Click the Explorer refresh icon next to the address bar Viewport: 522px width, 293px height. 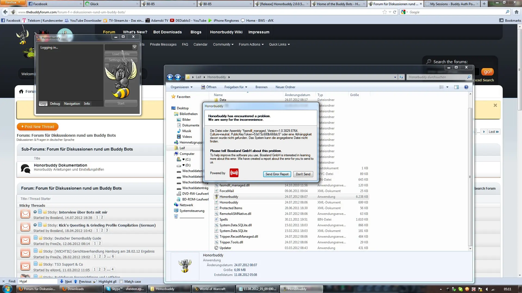[x=401, y=77]
